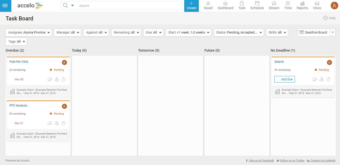Click the Pending status on Paid Per Click

tap(57, 70)
